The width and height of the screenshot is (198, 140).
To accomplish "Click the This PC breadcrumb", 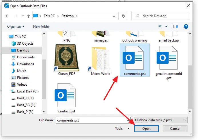I will pyautogui.click(x=49, y=16).
